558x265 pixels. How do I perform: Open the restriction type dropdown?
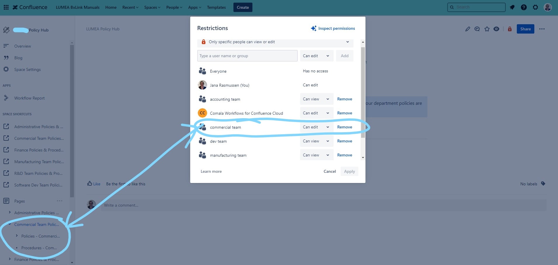point(275,43)
